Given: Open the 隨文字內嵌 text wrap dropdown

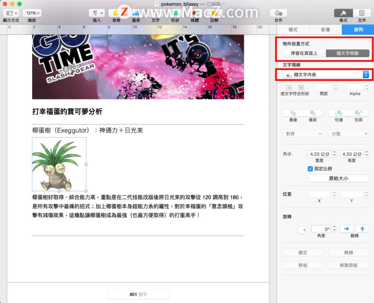Looking at the screenshot, I should (x=326, y=75).
